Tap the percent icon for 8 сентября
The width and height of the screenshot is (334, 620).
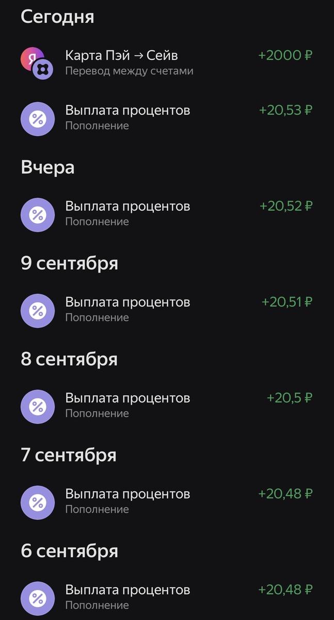coord(37,407)
